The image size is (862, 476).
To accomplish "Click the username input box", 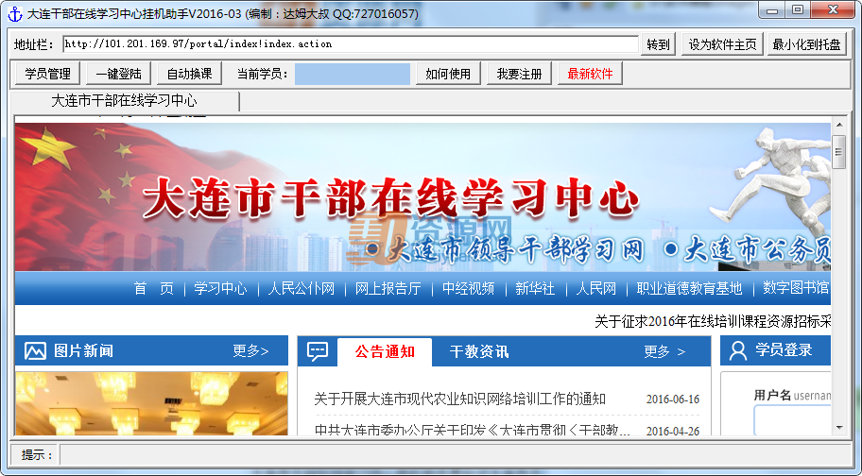I will click(792, 420).
